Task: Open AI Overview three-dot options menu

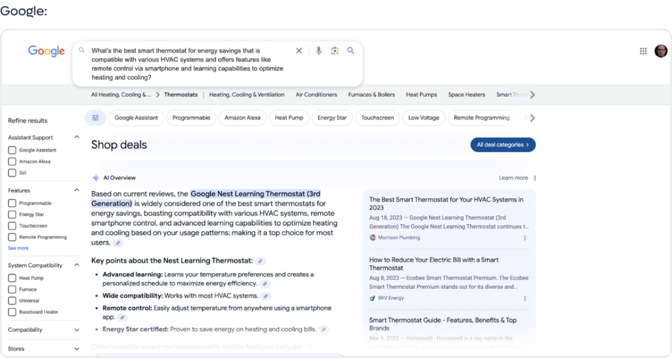Action: coord(535,178)
